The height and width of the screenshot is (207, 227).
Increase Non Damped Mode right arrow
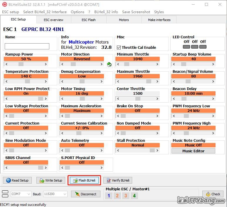[x=157, y=133]
